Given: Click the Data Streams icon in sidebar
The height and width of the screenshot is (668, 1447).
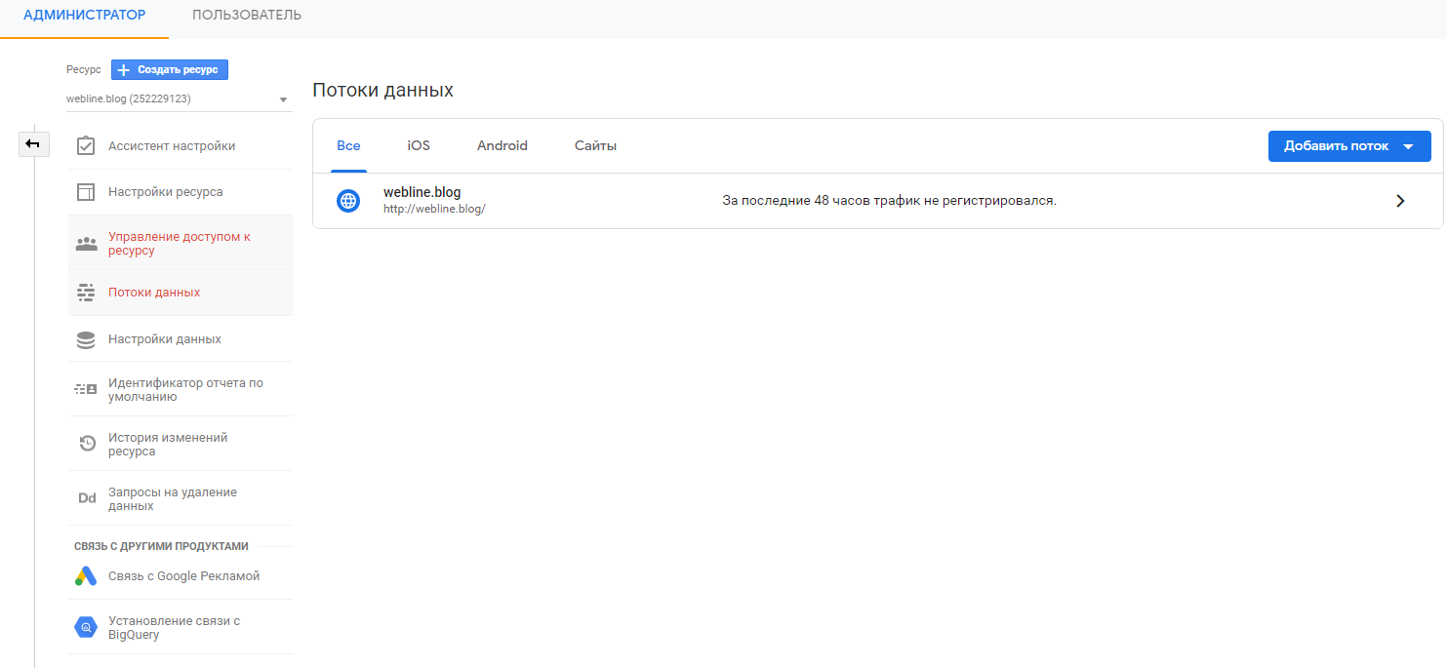Looking at the screenshot, I should 86,293.
